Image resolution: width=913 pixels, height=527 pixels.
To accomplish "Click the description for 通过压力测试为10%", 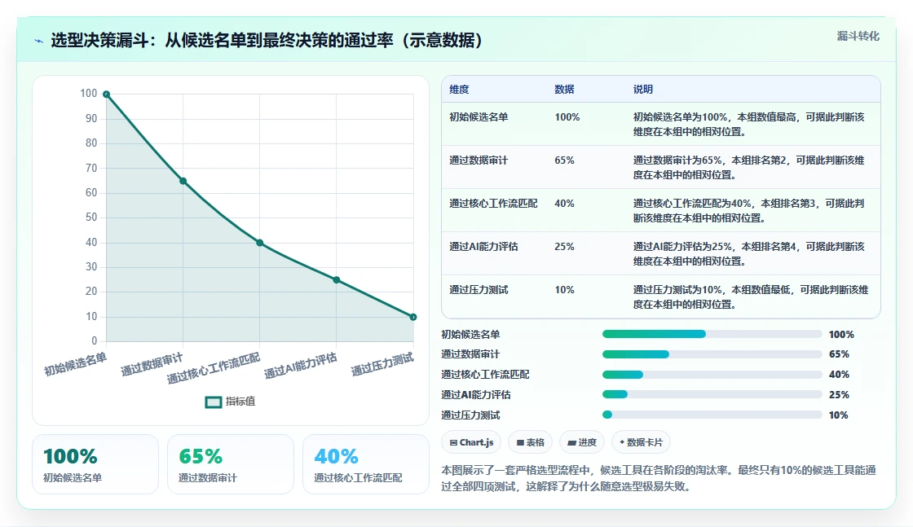I will pos(751,296).
